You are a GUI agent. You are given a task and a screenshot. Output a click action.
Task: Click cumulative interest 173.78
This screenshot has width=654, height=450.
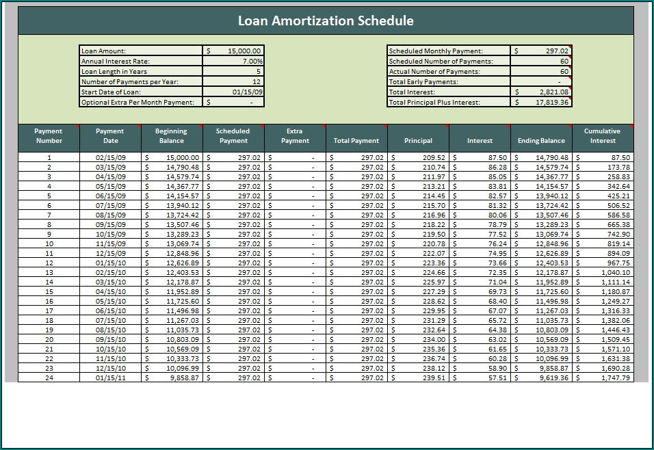[603, 168]
